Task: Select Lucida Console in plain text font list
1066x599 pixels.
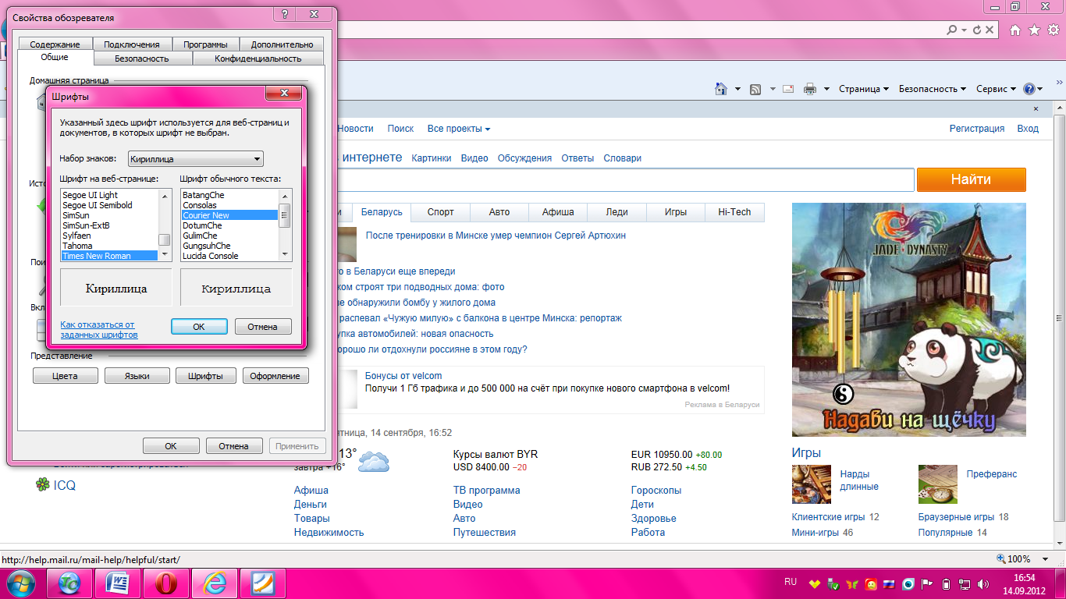Action: click(x=229, y=256)
